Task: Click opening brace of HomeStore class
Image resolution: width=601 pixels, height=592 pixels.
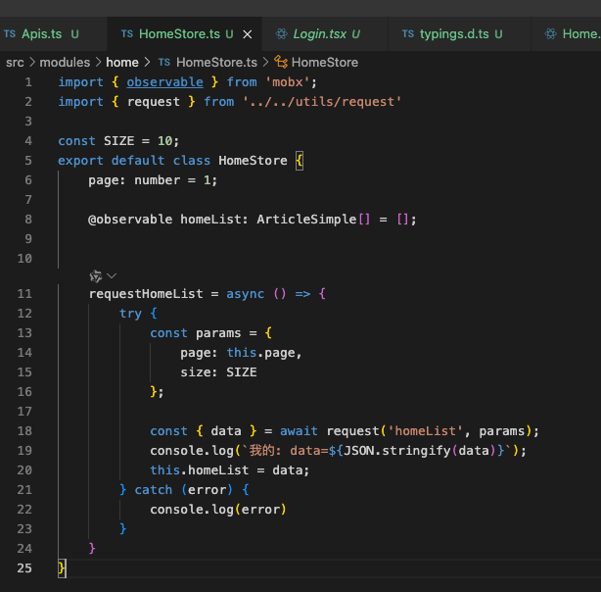Action: tap(300, 161)
